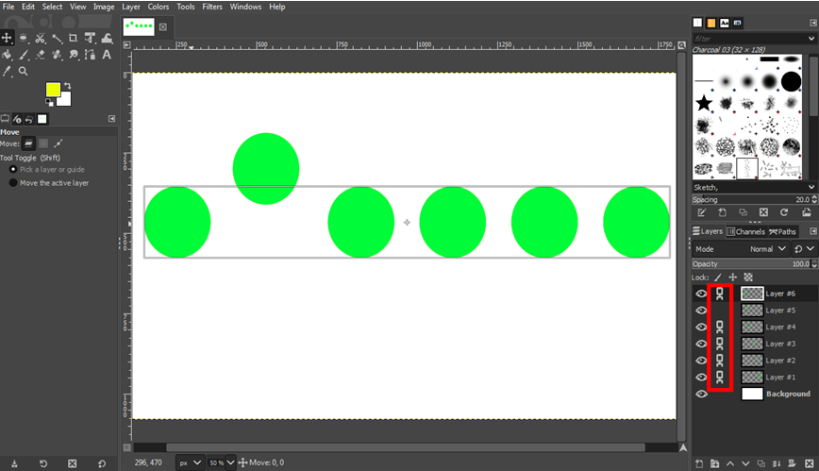819x471 pixels.
Task: Set Move mode to path
Action: 58,143
